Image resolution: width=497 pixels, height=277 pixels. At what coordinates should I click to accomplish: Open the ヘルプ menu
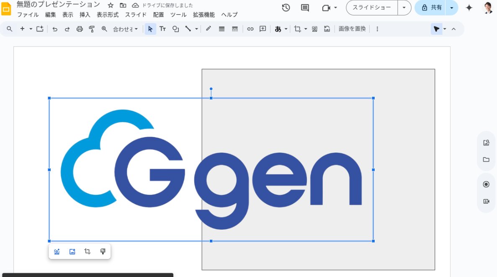click(229, 15)
